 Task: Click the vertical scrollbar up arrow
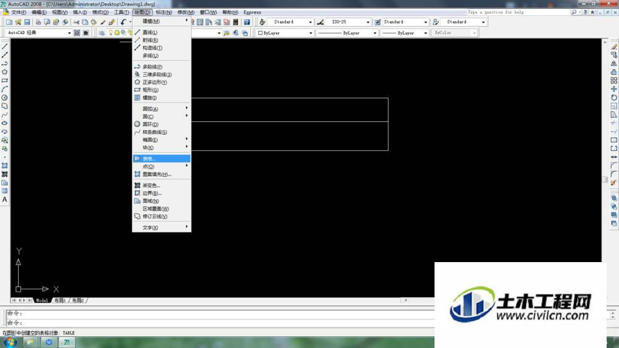tap(605, 41)
